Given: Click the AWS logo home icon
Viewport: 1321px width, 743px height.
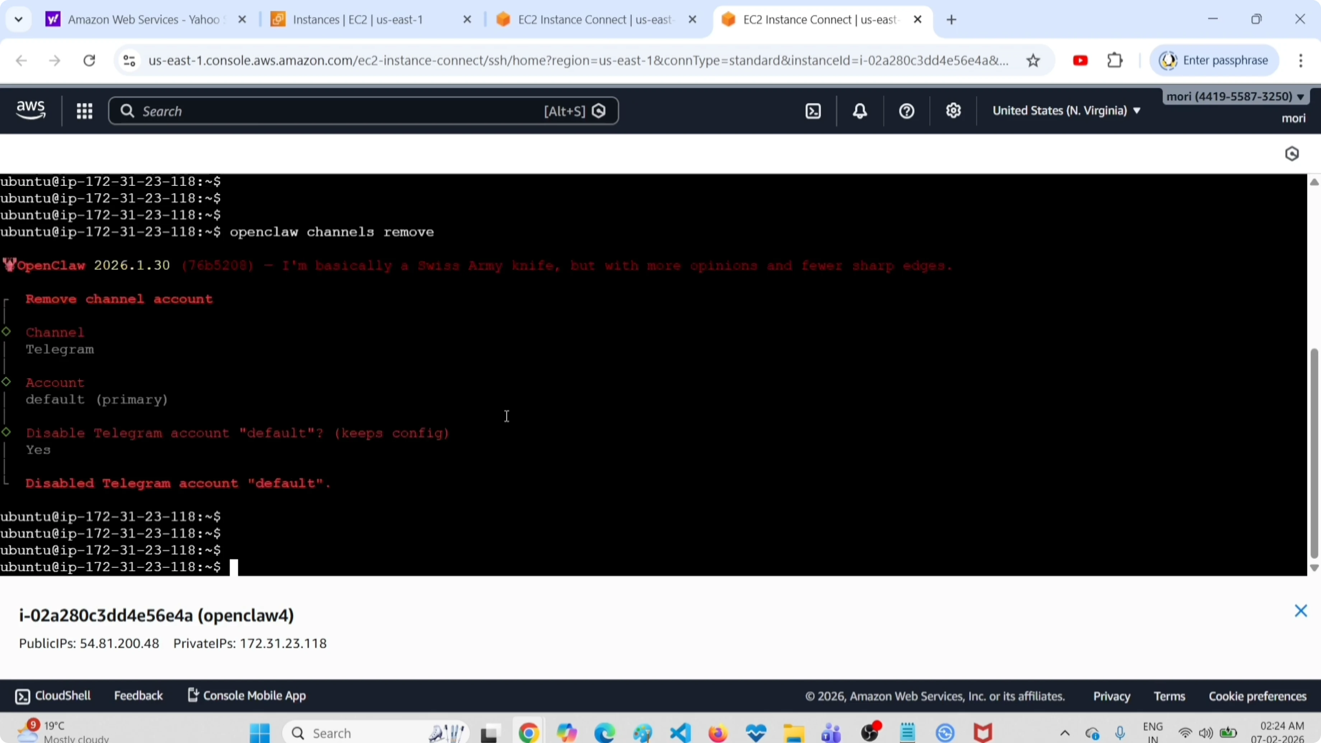Looking at the screenshot, I should tap(31, 111).
